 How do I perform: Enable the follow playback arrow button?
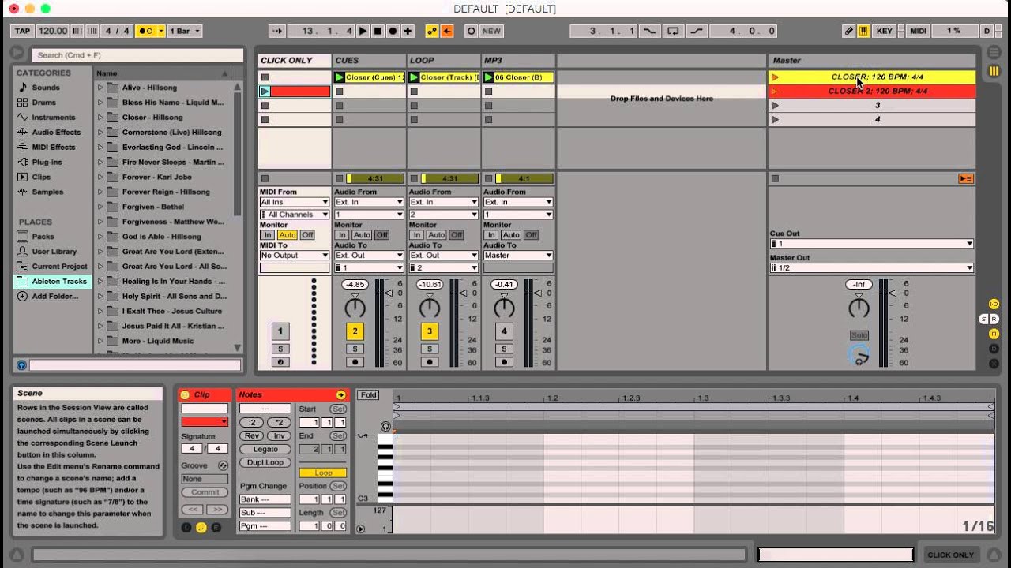click(276, 31)
